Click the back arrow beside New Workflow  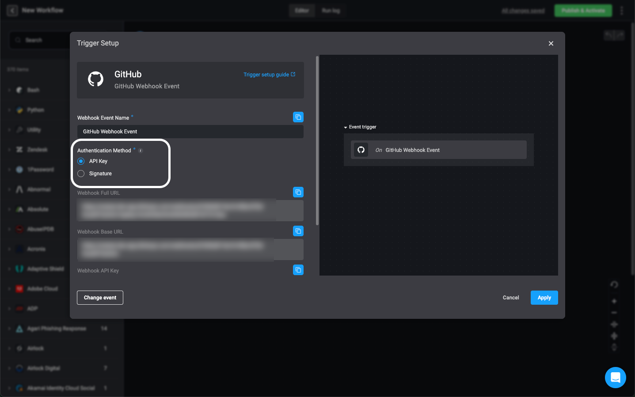(x=12, y=10)
